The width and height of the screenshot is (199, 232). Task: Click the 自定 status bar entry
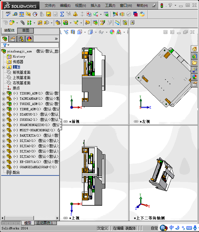[155, 228]
